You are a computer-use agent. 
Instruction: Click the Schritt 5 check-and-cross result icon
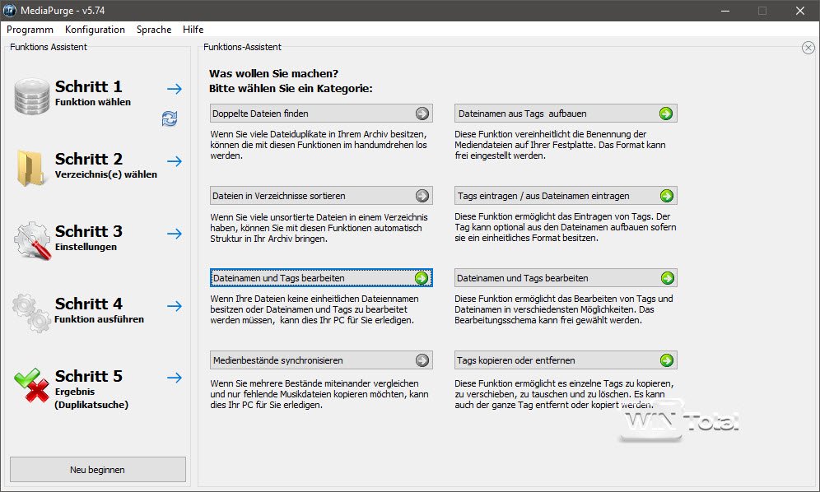point(32,385)
